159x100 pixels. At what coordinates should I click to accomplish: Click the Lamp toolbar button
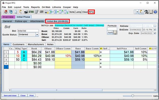pyautogui.click(x=78, y=12)
